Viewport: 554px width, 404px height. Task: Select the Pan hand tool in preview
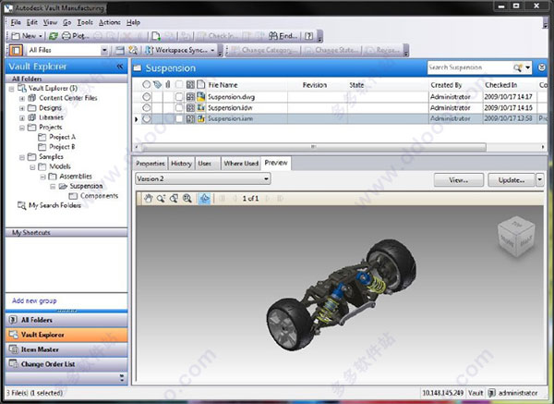pyautogui.click(x=148, y=199)
